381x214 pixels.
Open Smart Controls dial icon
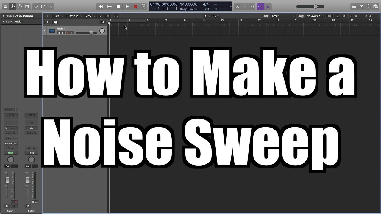(x=36, y=6)
